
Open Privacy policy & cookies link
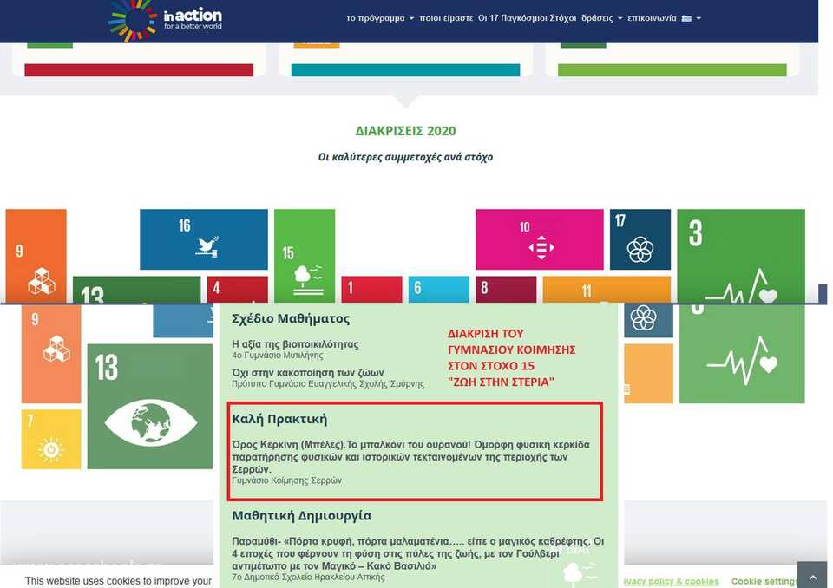pyautogui.click(x=672, y=582)
